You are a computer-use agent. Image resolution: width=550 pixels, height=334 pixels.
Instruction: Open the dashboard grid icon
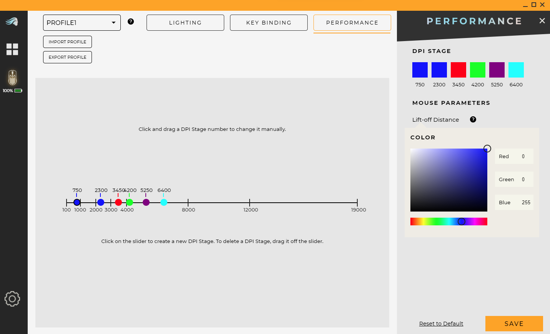coord(12,49)
